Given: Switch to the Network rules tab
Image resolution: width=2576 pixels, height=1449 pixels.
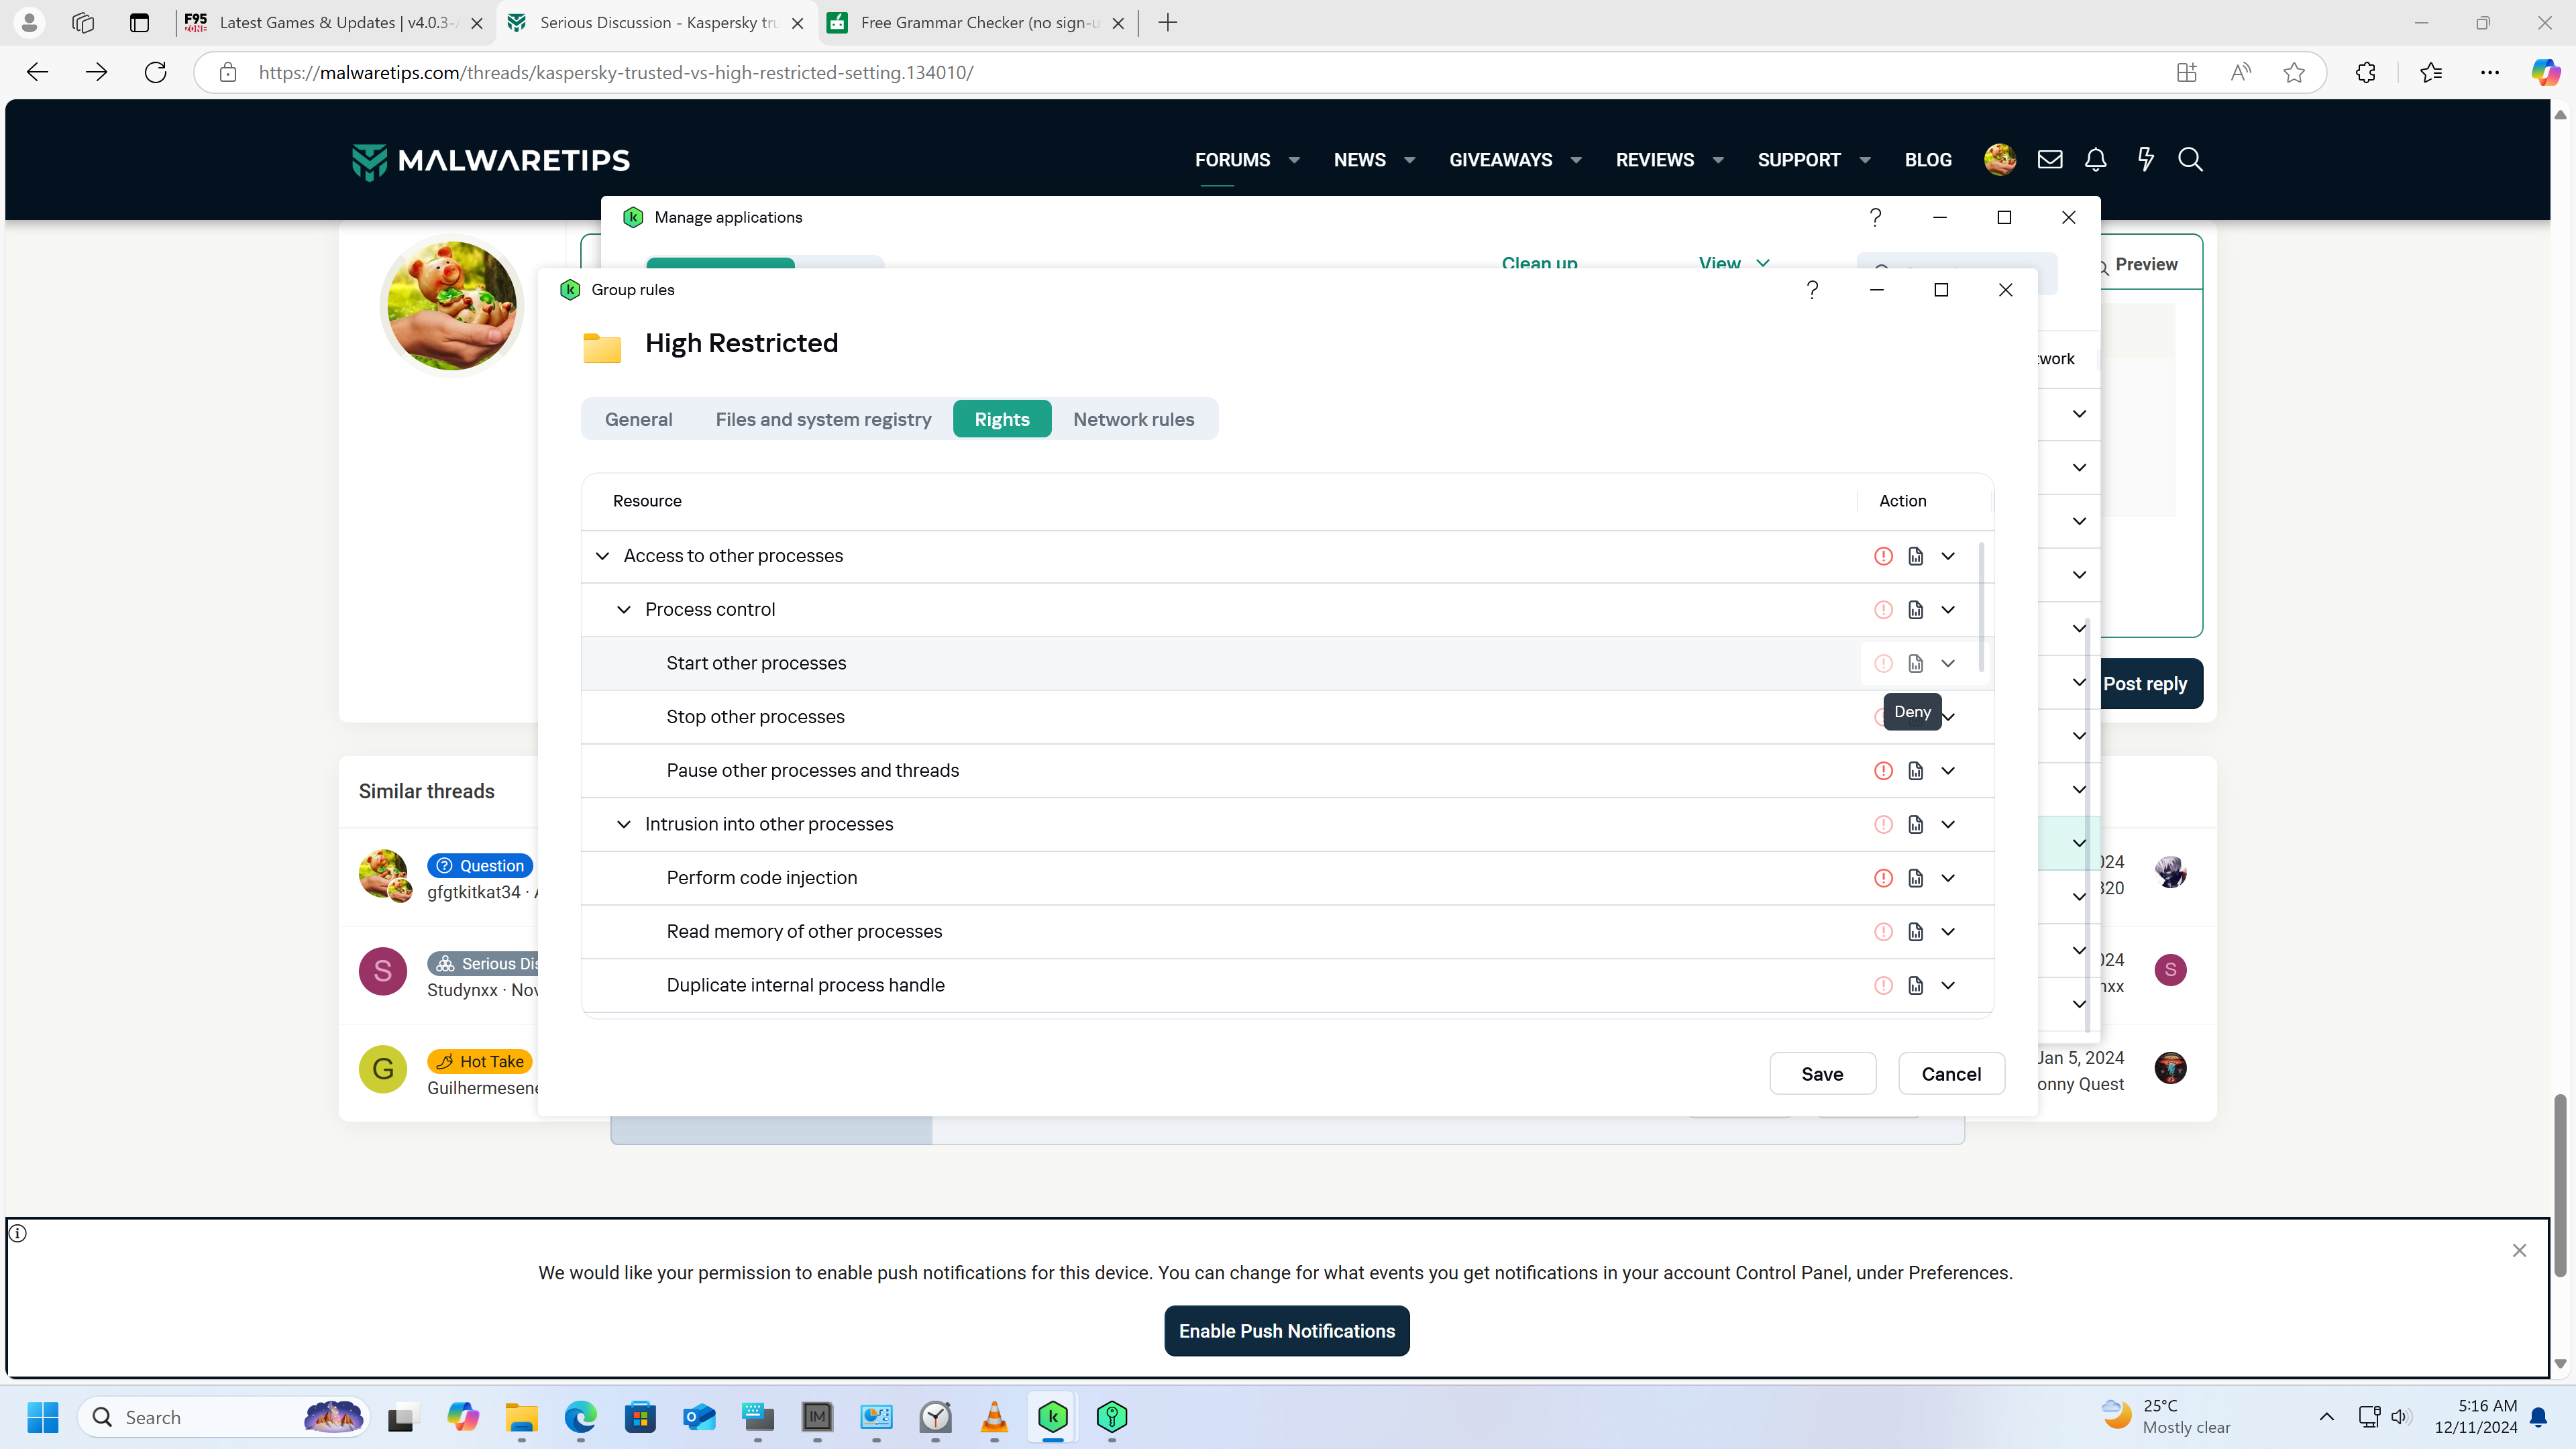Looking at the screenshot, I should [x=1133, y=420].
